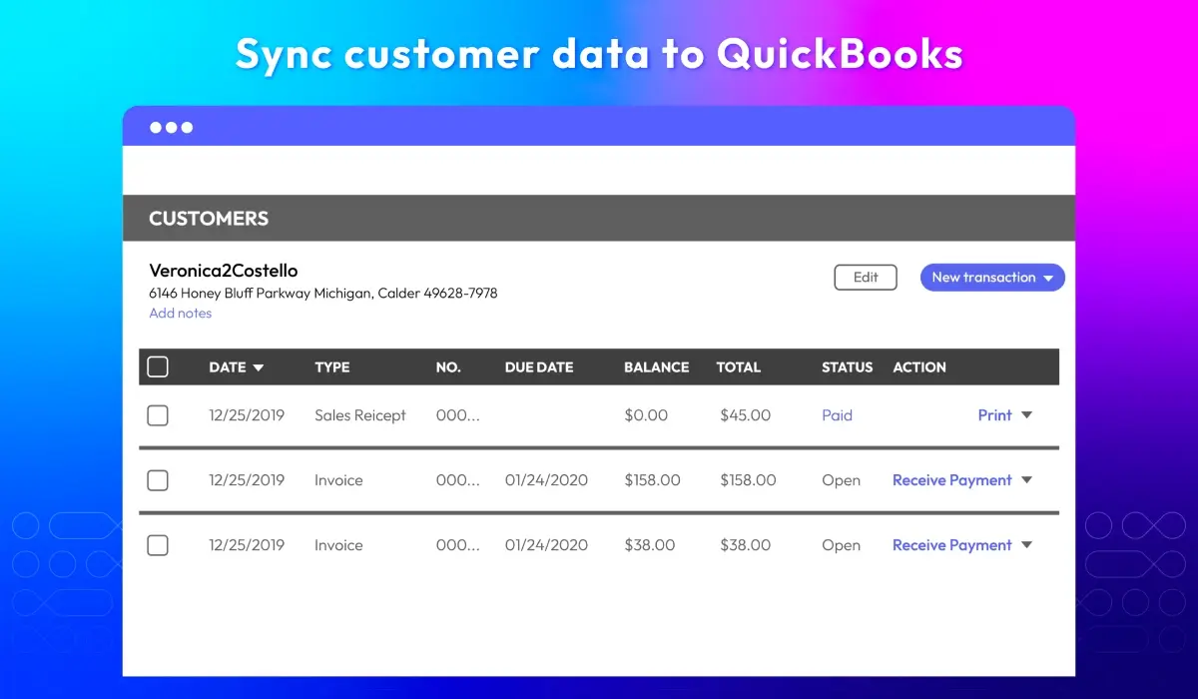This screenshot has width=1198, height=699.
Task: Click the Add notes link
Action: click(181, 314)
